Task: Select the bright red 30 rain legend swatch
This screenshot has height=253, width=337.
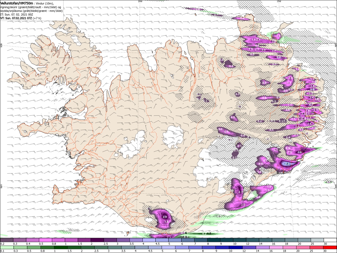Action: tap(330, 247)
